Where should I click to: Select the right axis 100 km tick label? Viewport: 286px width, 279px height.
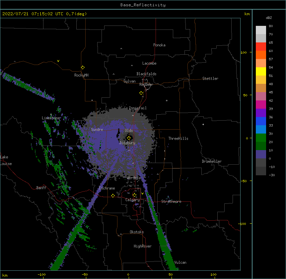coord(244,52)
